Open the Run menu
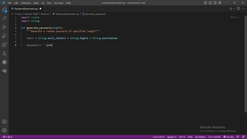Viewport: 247px width, 139px height. [x=49, y=3]
